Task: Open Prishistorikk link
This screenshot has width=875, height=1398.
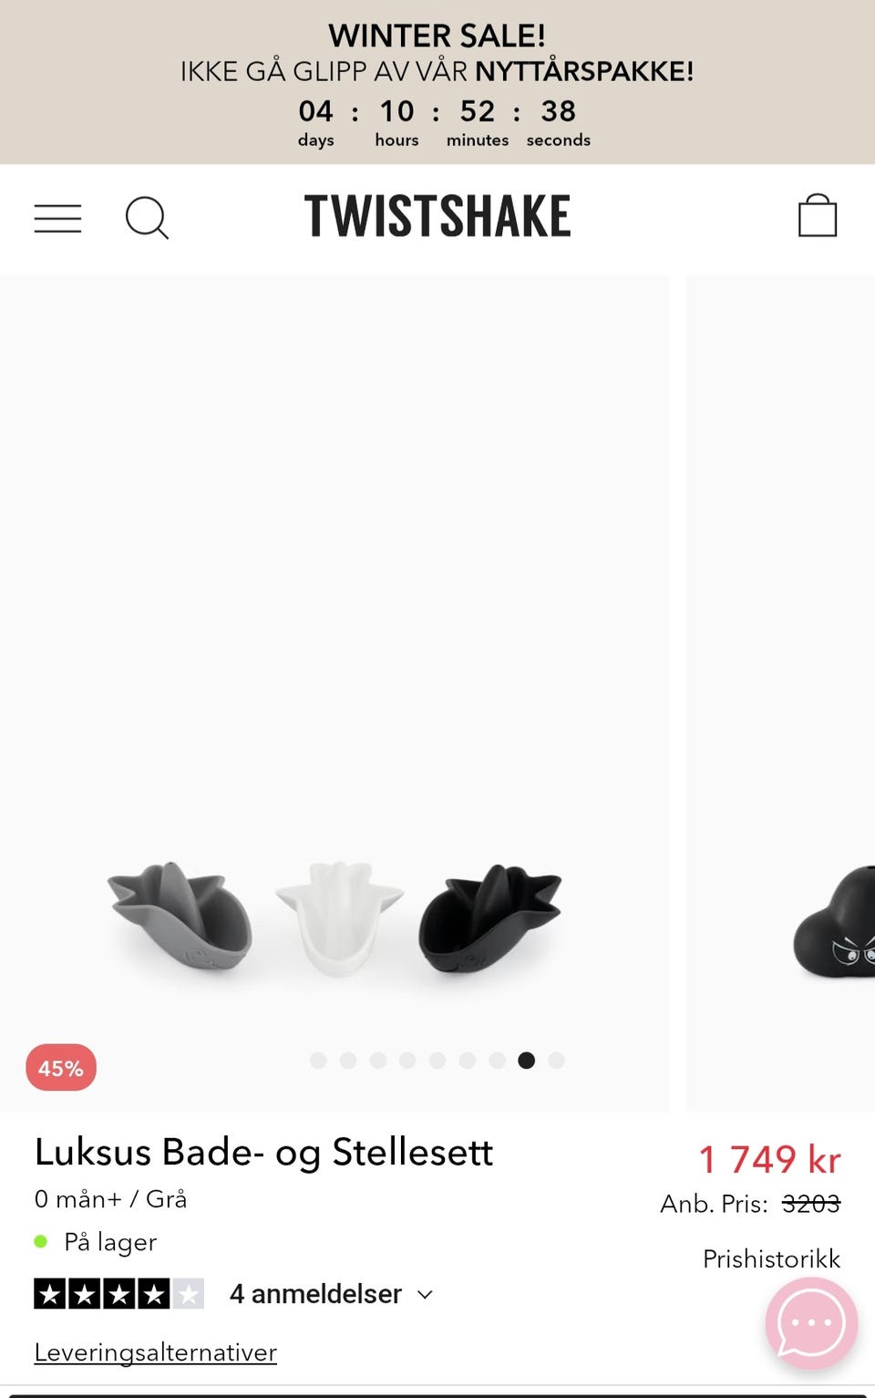Action: click(771, 1258)
